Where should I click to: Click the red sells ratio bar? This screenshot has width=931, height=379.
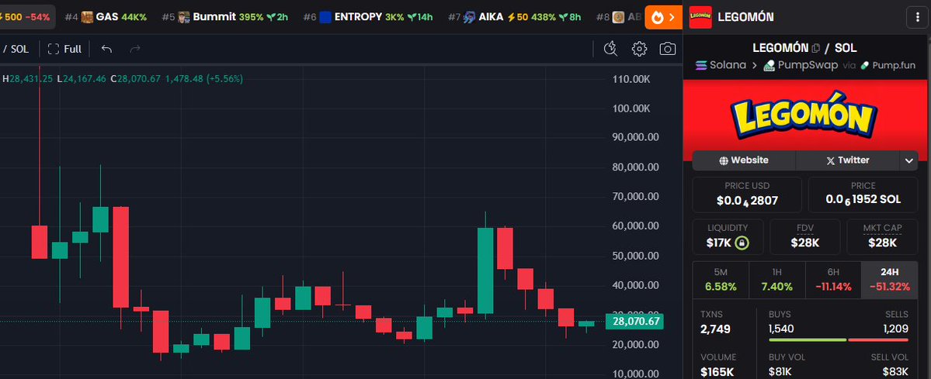pos(878,339)
